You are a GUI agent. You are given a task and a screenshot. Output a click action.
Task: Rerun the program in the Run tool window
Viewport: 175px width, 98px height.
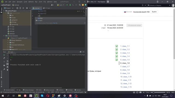(4, 55)
